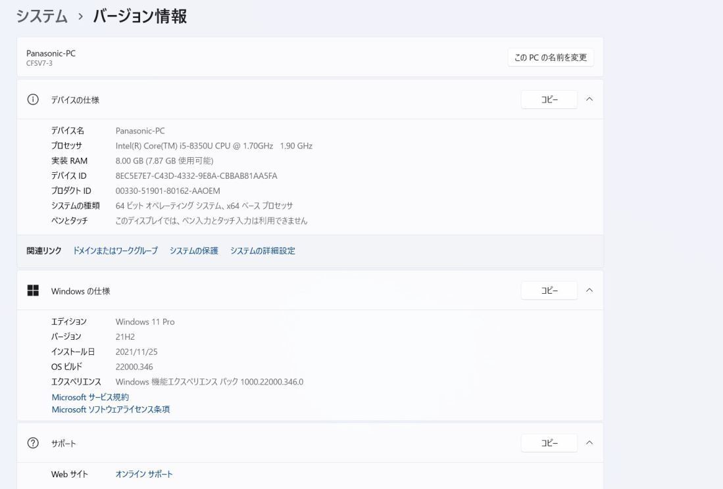
Task: Open Microsoft ソフトウェアライセンス条項 link
Action: (111, 409)
